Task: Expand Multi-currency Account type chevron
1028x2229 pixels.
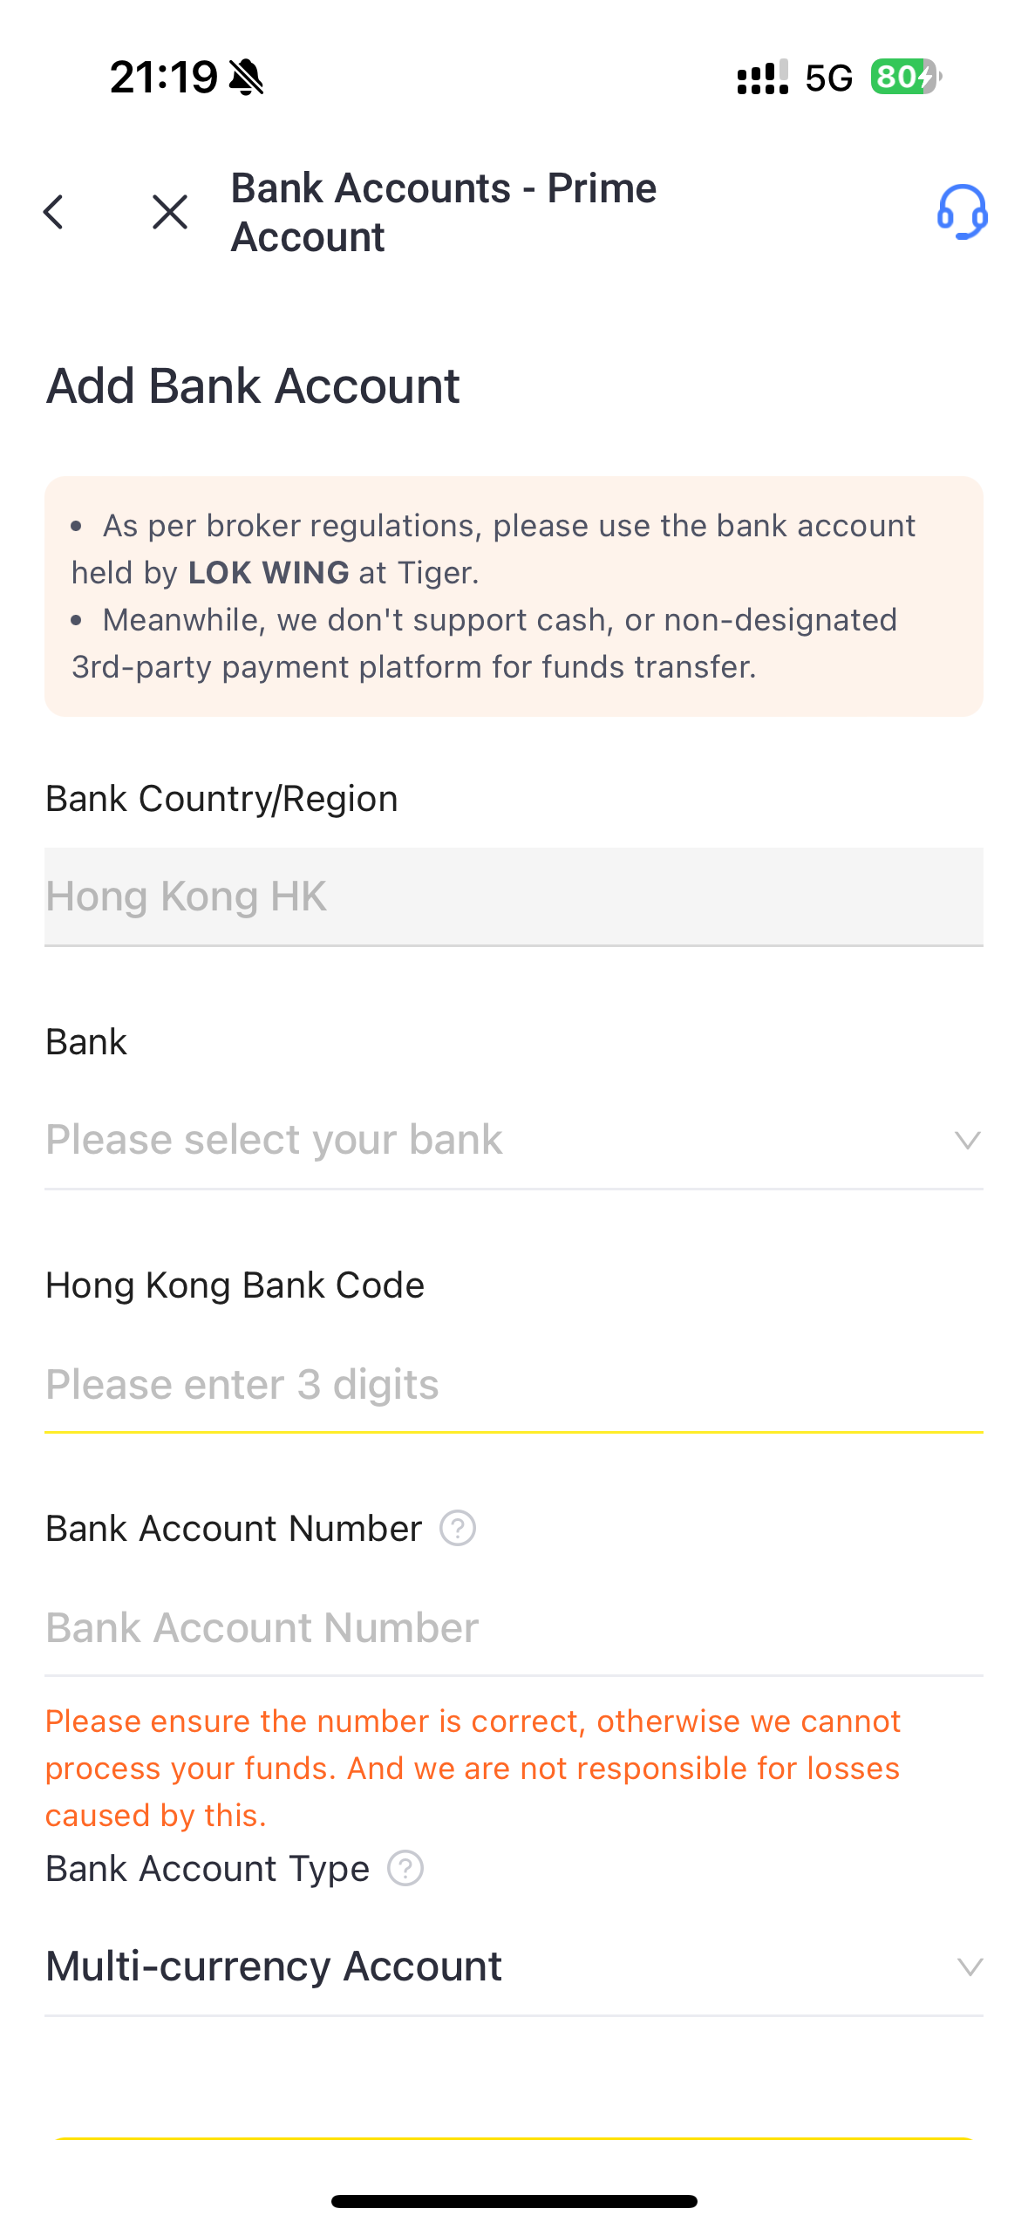Action: [x=970, y=1967]
